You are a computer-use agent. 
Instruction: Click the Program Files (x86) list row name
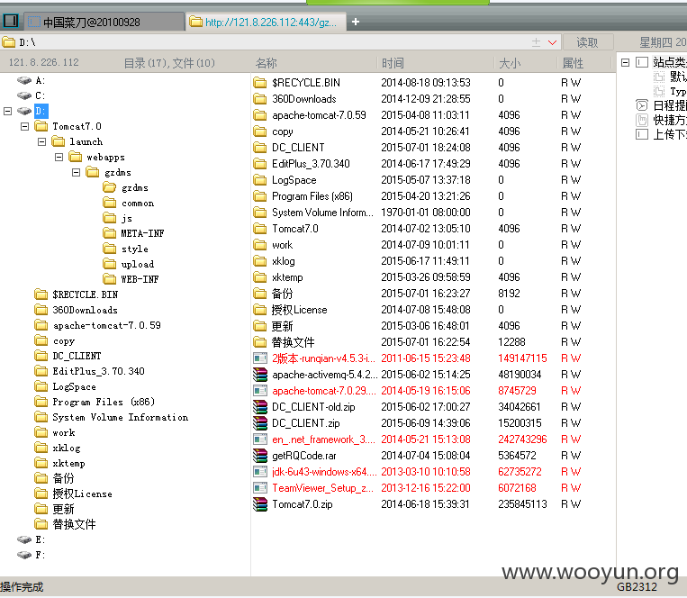312,195
